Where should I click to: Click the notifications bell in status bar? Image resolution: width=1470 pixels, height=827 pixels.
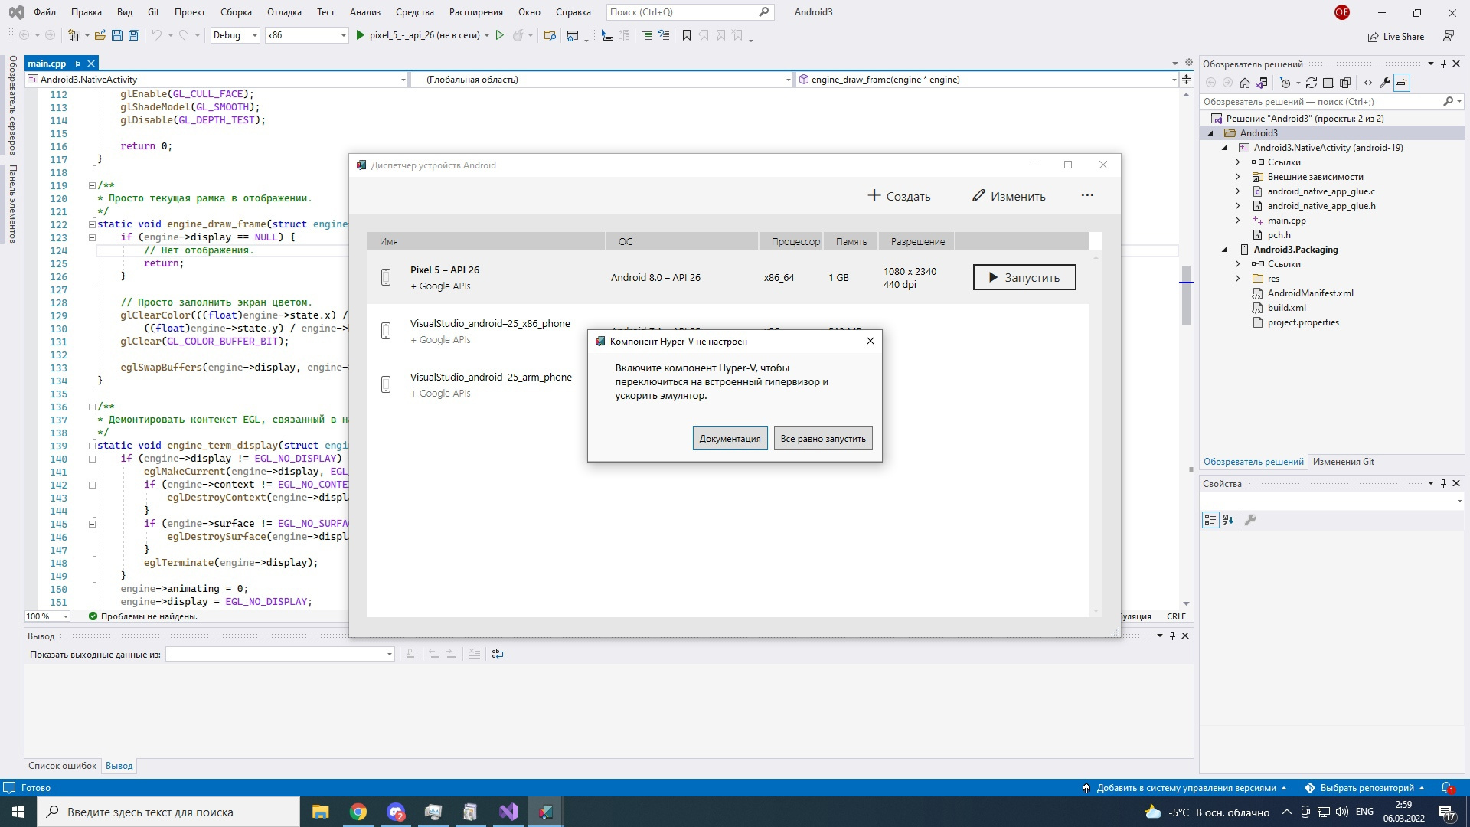click(x=1447, y=788)
